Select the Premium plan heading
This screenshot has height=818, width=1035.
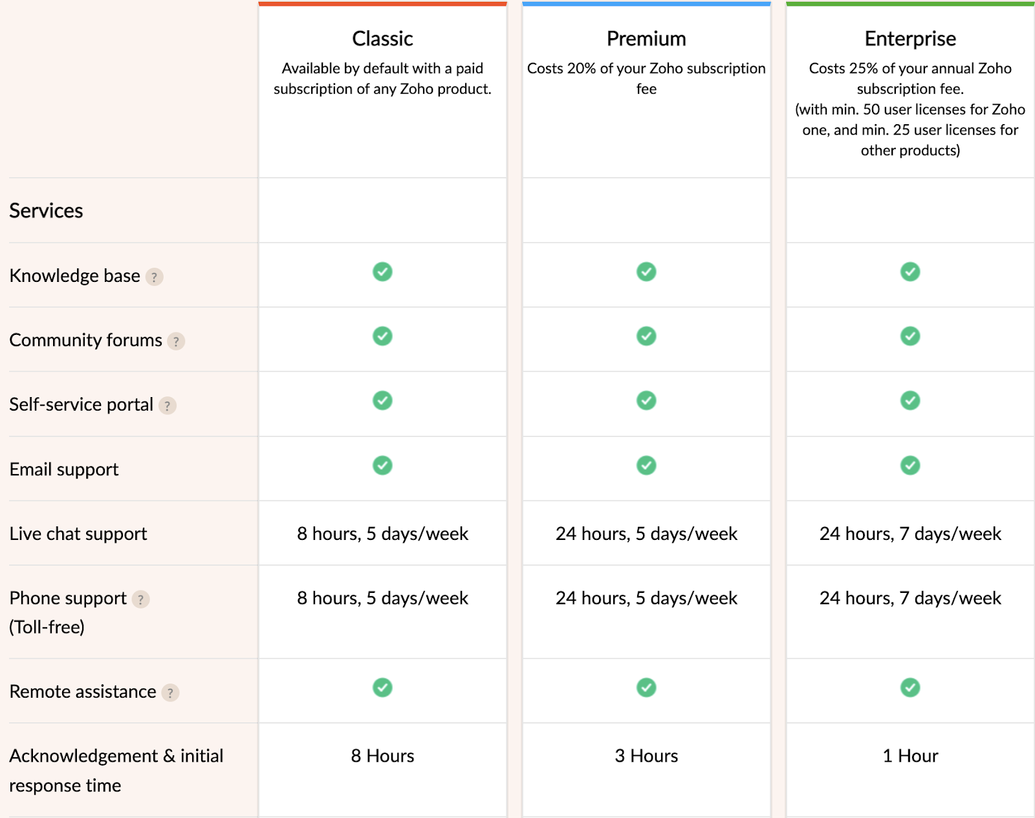[x=646, y=39]
